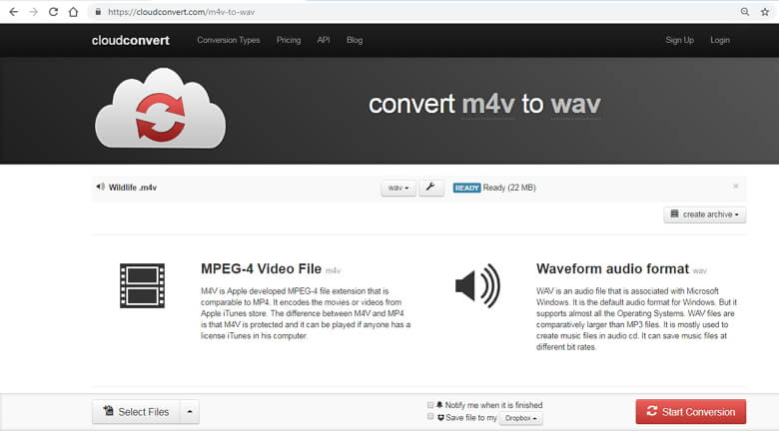
Task: Click the large speaker waveform icon
Action: click(x=478, y=285)
